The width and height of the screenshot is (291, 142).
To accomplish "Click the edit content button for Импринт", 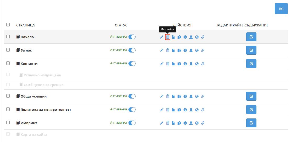I will pyautogui.click(x=251, y=123).
